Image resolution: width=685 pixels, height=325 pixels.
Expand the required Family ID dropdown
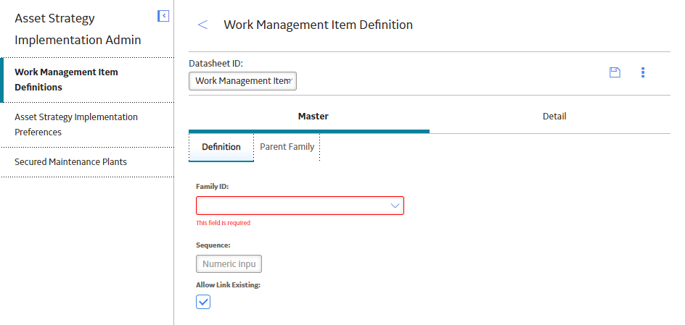pyautogui.click(x=300, y=206)
